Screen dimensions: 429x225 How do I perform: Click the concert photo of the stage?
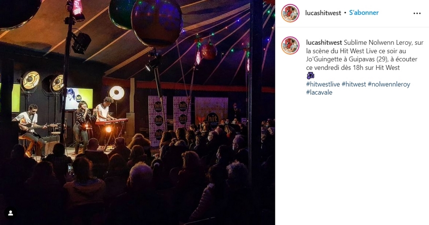(137, 112)
